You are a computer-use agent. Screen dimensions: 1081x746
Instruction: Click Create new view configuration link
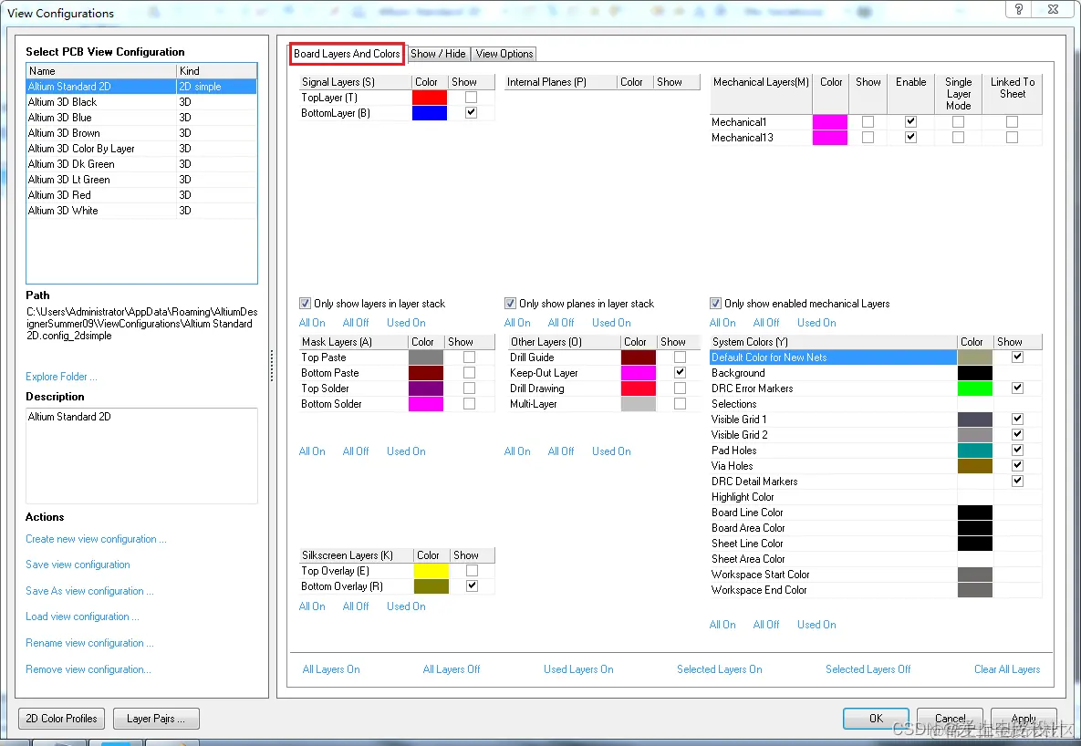[x=96, y=539]
